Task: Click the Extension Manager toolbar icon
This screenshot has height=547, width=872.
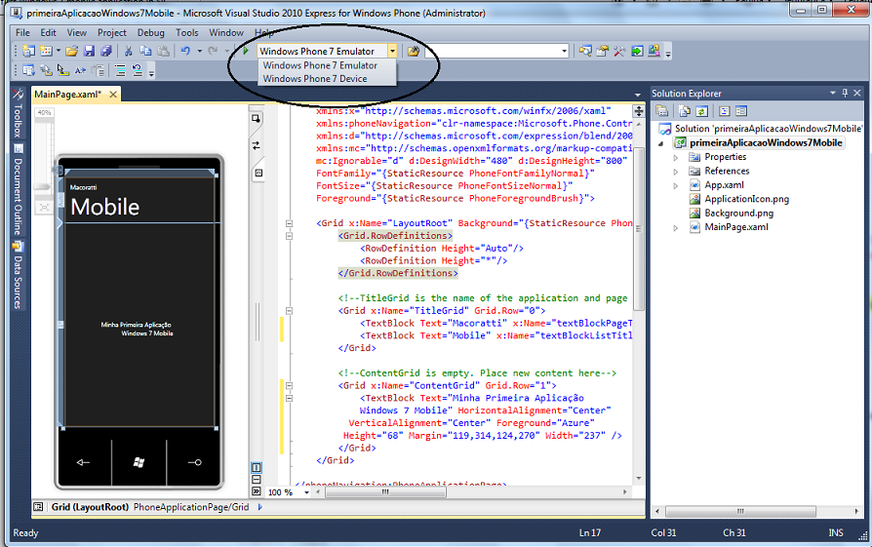Action: pos(654,51)
